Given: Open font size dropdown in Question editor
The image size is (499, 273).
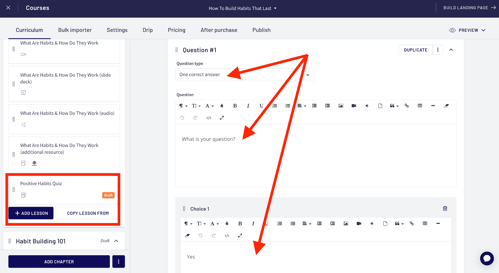Looking at the screenshot, I should 196,106.
